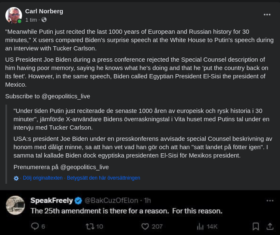The height and width of the screenshot is (235, 280).
Task: View tweet analytics showing 14K views
Action: pyautogui.click(x=201, y=226)
